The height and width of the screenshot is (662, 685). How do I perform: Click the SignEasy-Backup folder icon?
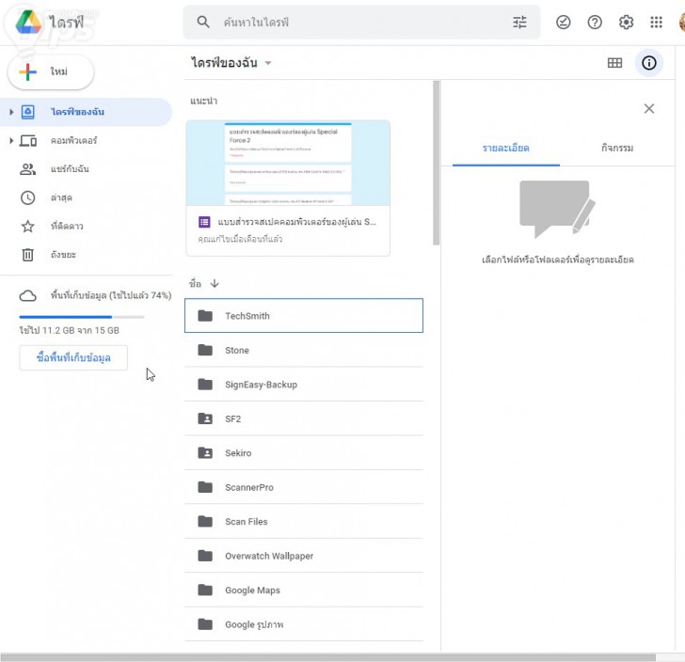coord(205,385)
